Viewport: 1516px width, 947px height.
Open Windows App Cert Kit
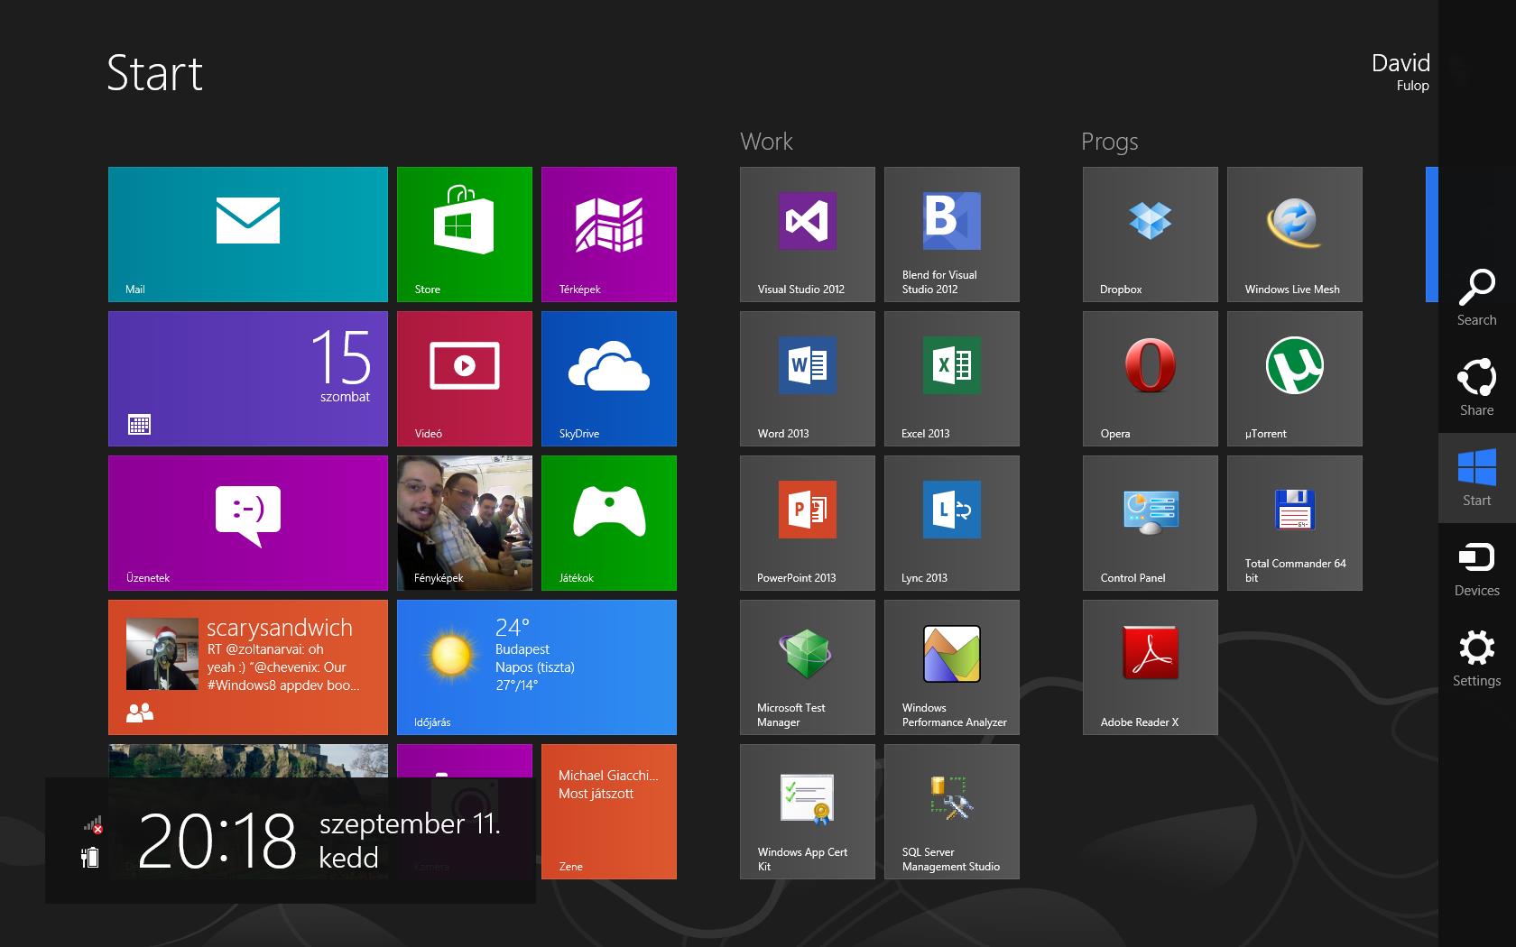coord(808,812)
